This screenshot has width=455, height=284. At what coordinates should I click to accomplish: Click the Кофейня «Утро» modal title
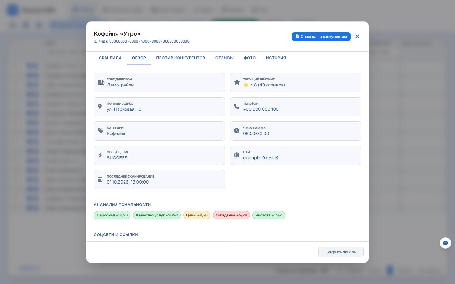coord(117,34)
